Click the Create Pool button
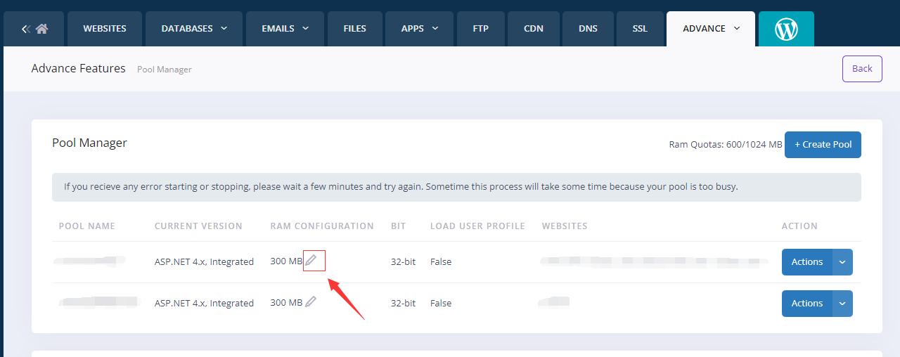The width and height of the screenshot is (900, 357). [823, 145]
